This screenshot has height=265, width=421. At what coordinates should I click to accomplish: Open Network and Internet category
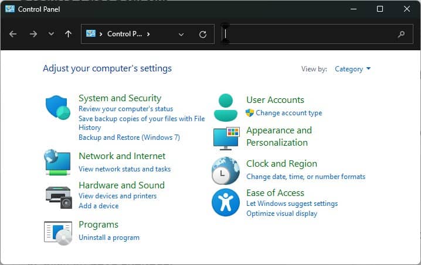tap(122, 156)
